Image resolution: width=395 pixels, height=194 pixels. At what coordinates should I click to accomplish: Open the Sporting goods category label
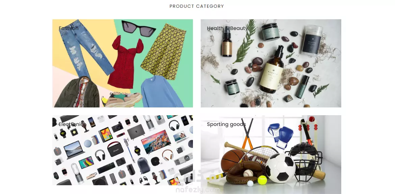tap(226, 125)
